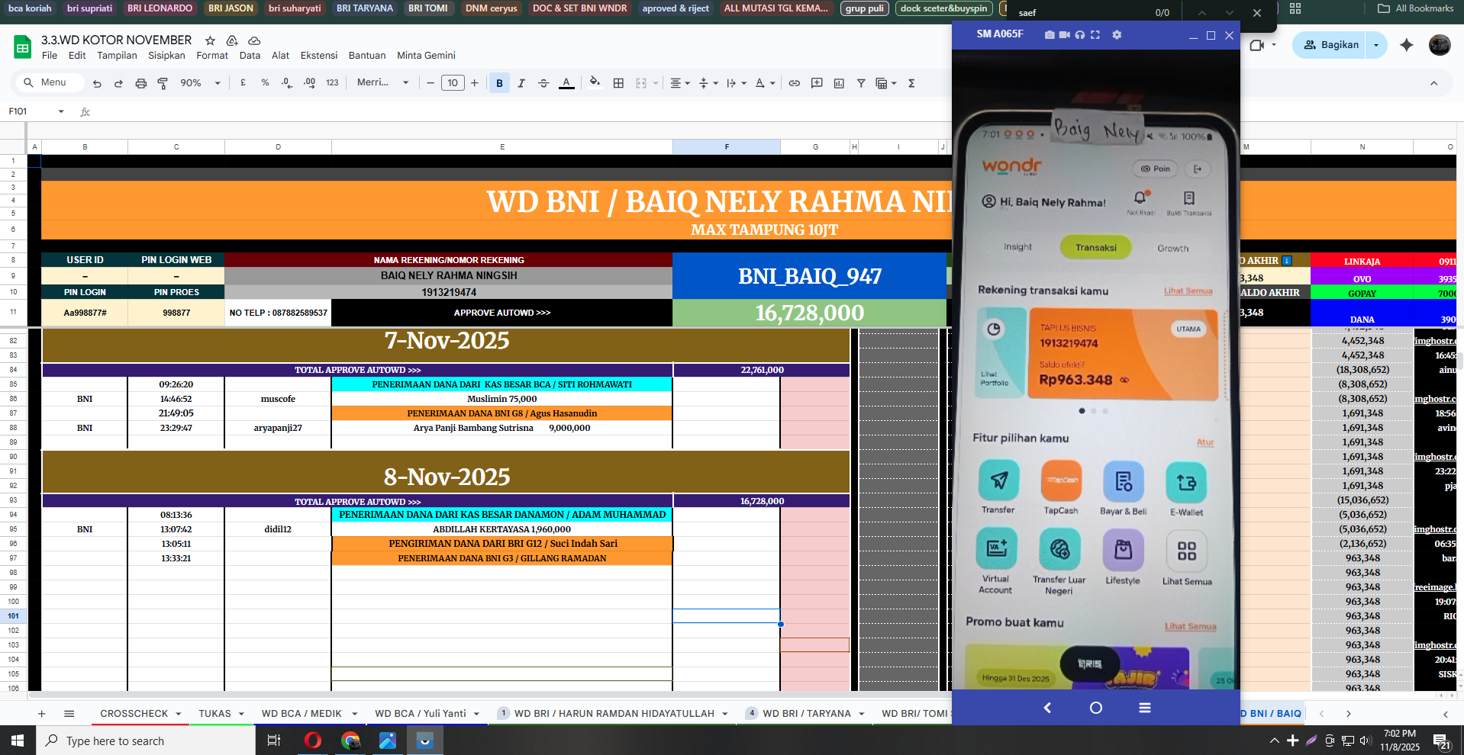Click Windows Start button

tap(18, 741)
